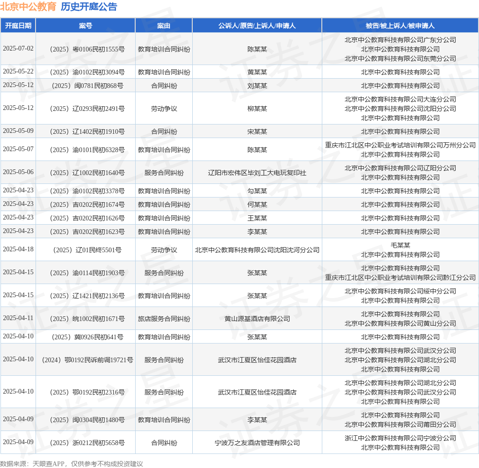Click case number (2025)鄂0192民初2316号
The height and width of the screenshot is (468, 479).
(x=87, y=392)
